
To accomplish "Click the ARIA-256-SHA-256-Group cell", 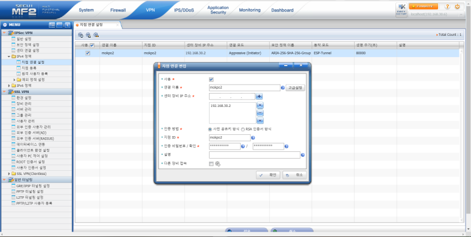I will 291,53.
